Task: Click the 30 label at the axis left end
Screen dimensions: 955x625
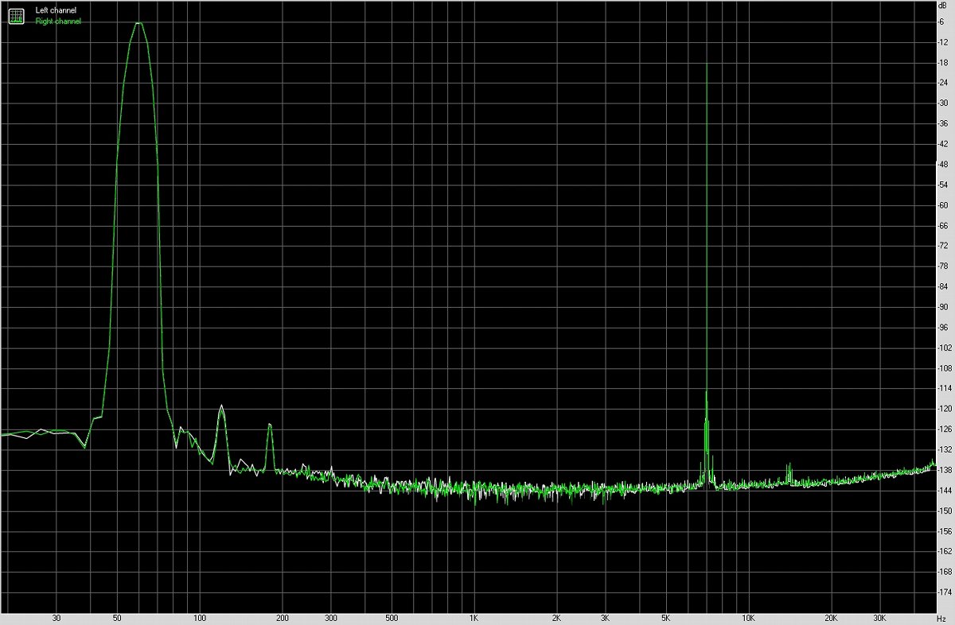Action: pyautogui.click(x=56, y=618)
